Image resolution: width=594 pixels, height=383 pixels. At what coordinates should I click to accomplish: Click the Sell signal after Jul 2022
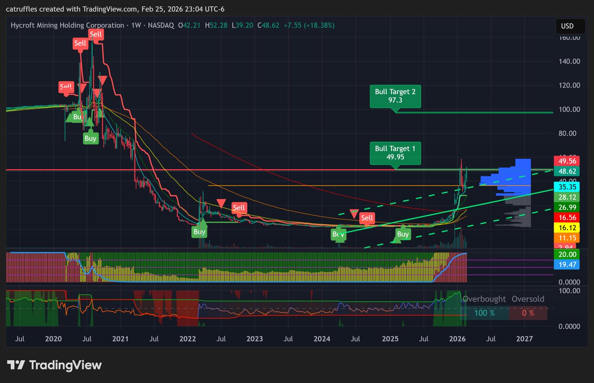pos(239,208)
